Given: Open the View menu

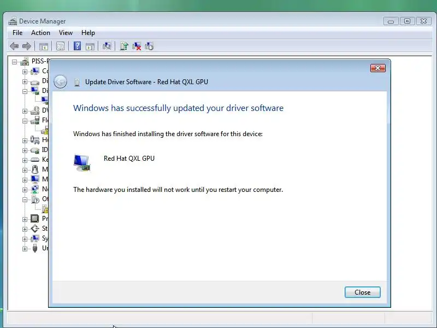Looking at the screenshot, I should (x=66, y=33).
